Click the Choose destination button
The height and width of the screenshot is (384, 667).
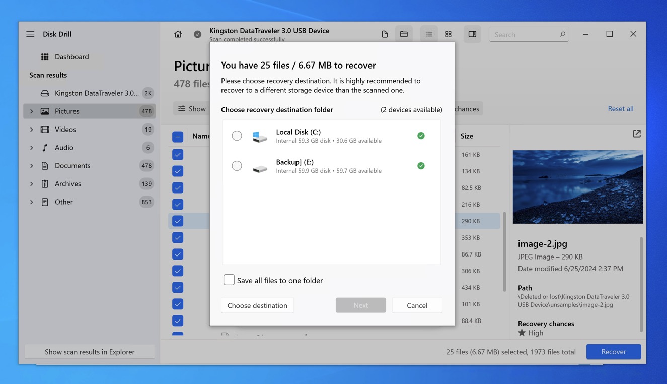coord(257,305)
